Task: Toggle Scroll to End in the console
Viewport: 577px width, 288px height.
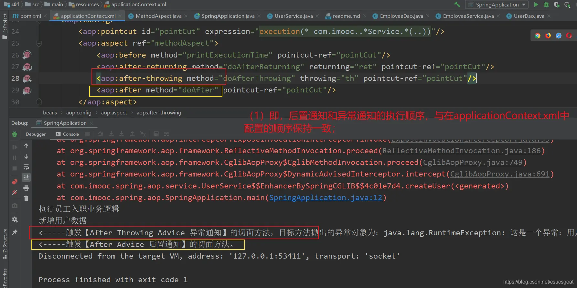Action: pos(26,177)
